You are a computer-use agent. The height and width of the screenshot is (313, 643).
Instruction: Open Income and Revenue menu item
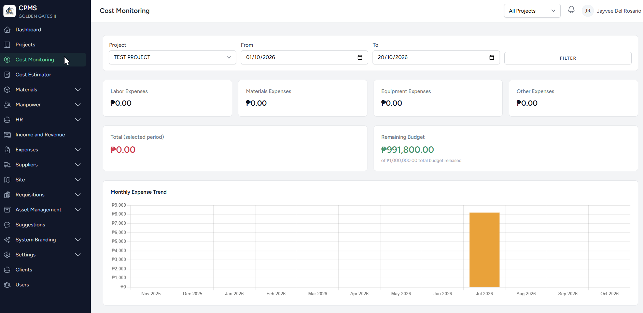click(x=43, y=135)
